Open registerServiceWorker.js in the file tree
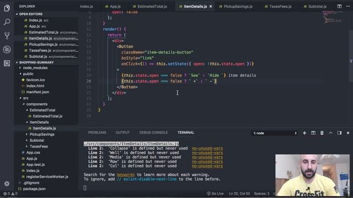 pos(47,177)
